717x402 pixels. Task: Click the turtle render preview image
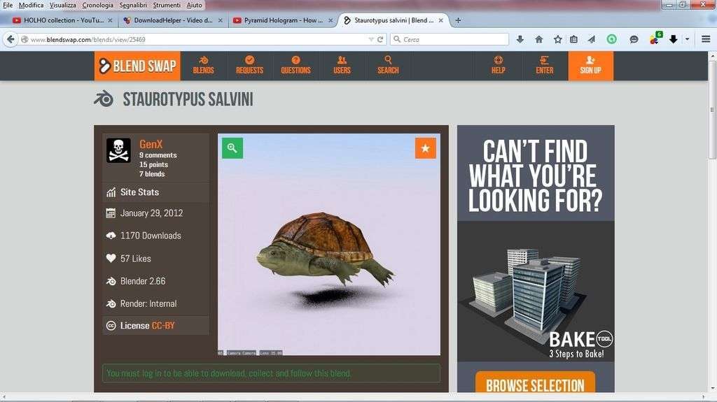pos(329,245)
